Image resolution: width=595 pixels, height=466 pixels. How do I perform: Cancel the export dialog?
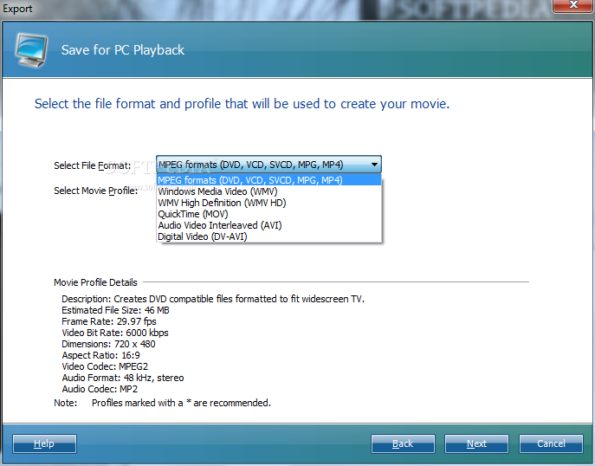551,443
